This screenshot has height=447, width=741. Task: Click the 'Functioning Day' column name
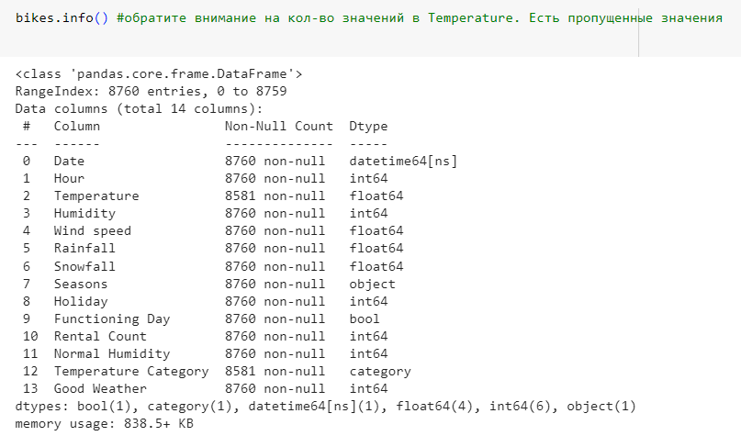111,318
